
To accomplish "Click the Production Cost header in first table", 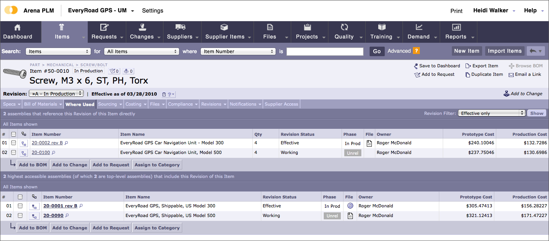I will click(x=530, y=134).
